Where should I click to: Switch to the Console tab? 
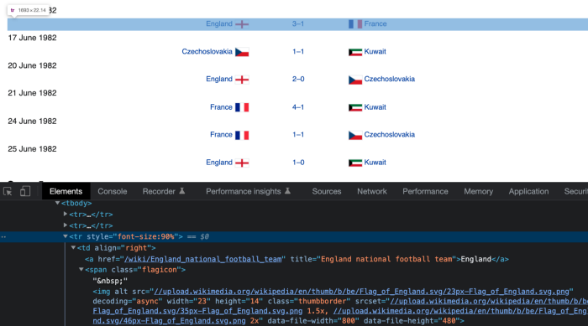(x=112, y=191)
